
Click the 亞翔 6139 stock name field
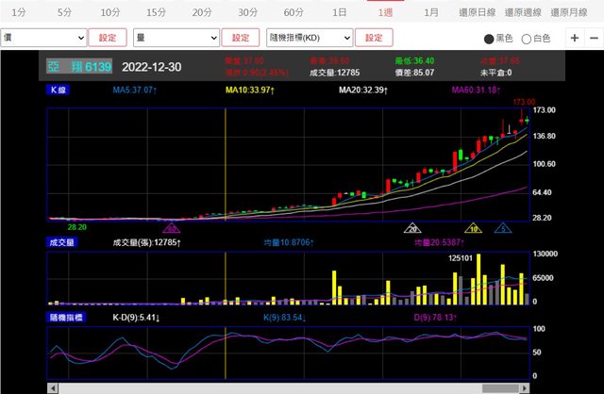80,67
